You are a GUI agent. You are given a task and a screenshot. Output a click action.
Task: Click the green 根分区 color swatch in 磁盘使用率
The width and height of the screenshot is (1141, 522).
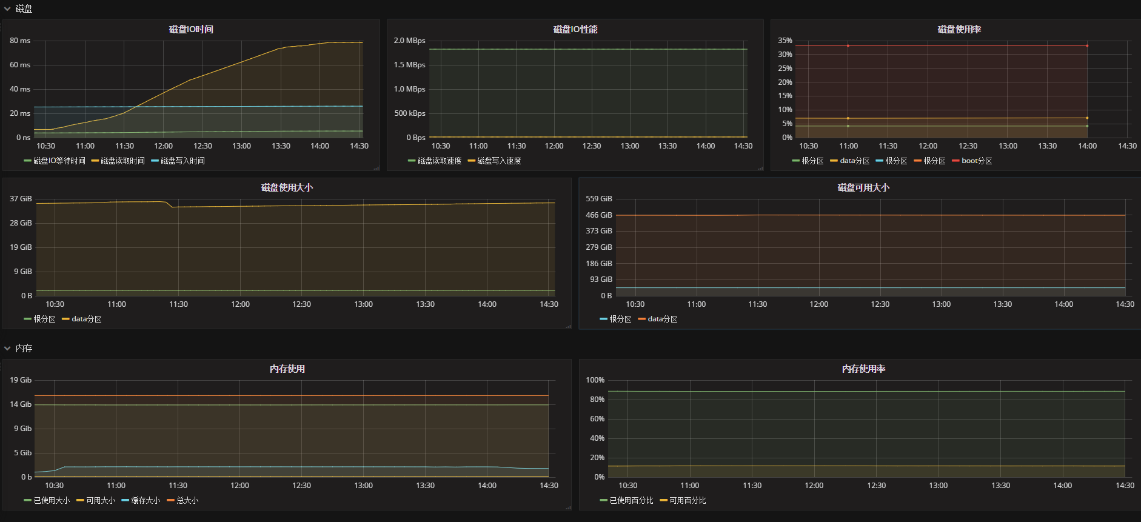pos(795,161)
